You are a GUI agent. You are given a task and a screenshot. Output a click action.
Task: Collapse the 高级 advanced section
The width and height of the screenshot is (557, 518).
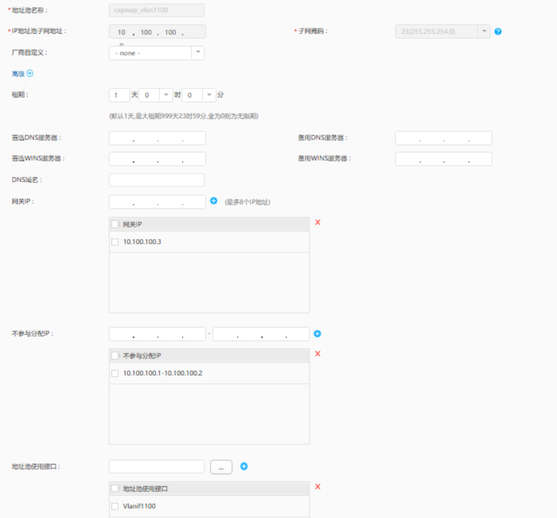coord(30,74)
